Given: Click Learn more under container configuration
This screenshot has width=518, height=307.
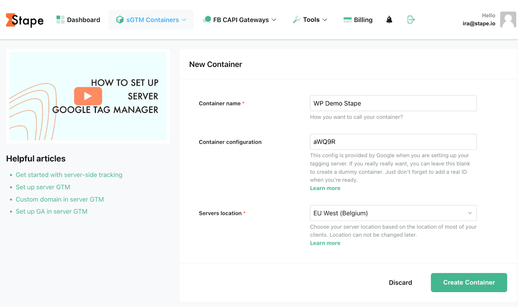Looking at the screenshot, I should point(325,188).
